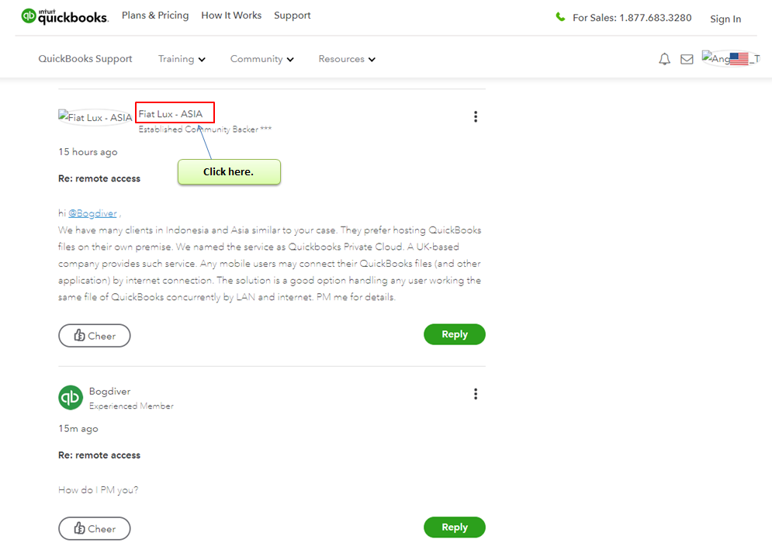Reply to the Fiat Lux - ASIA post

coord(455,334)
